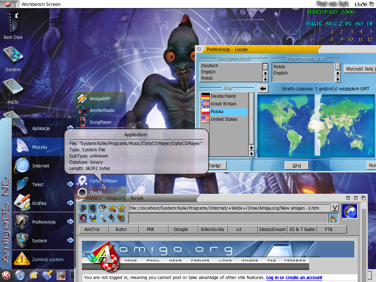Go back with AWeb's back arrow icon
The image size is (376, 282).
tap(83, 208)
